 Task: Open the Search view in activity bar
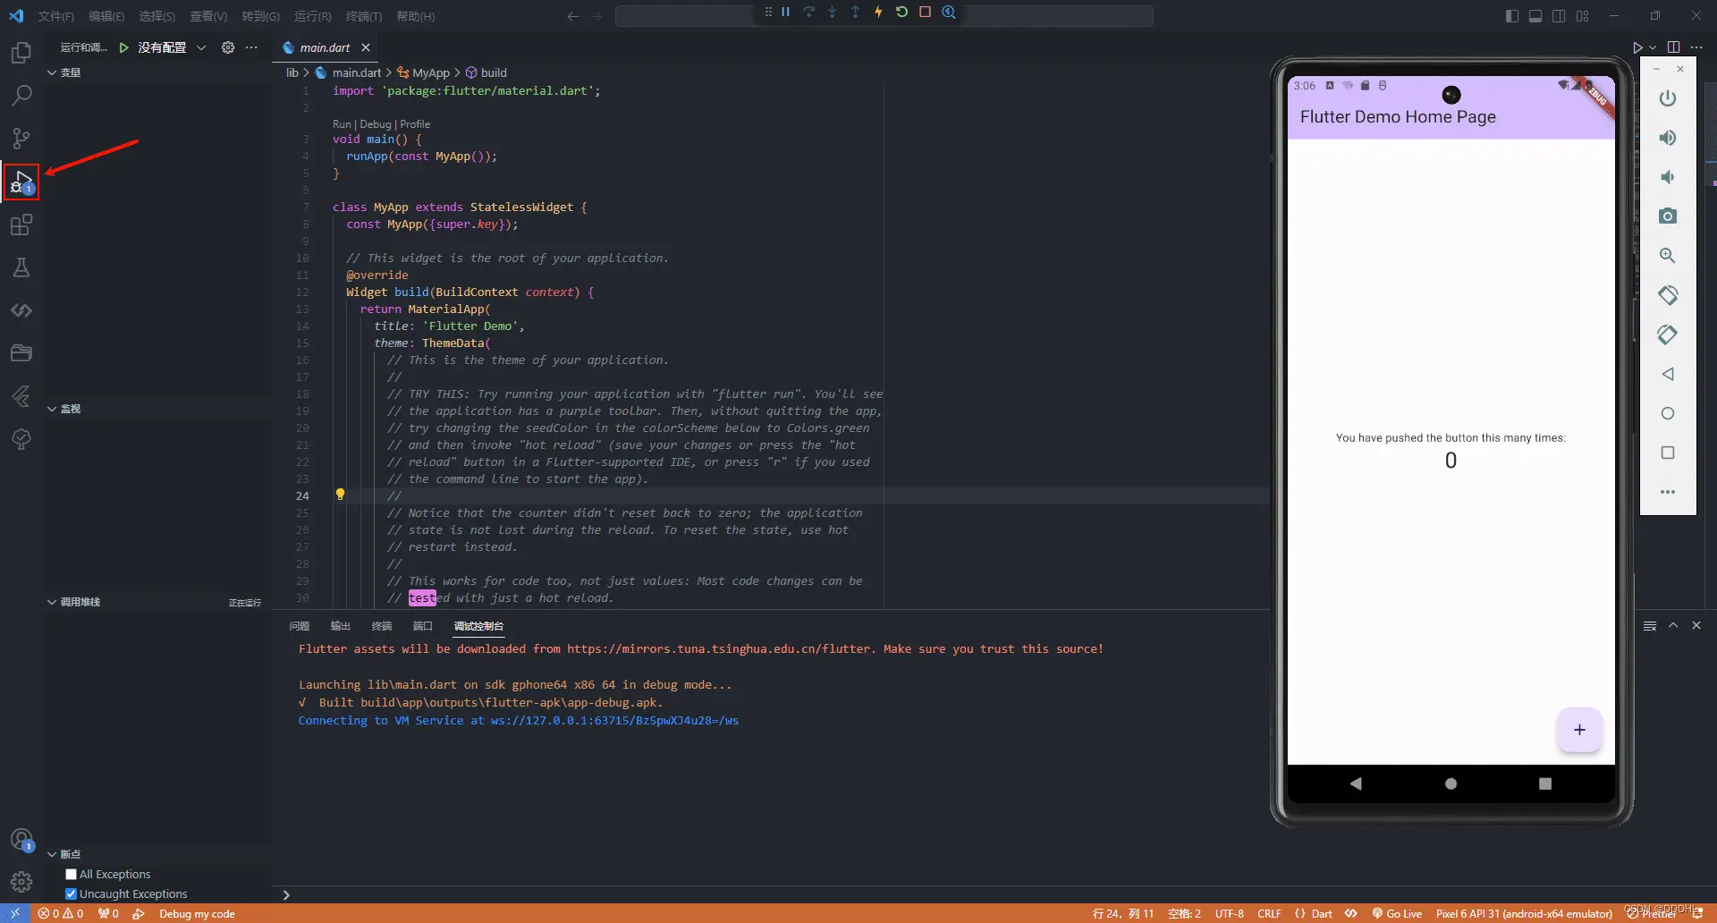point(21,95)
